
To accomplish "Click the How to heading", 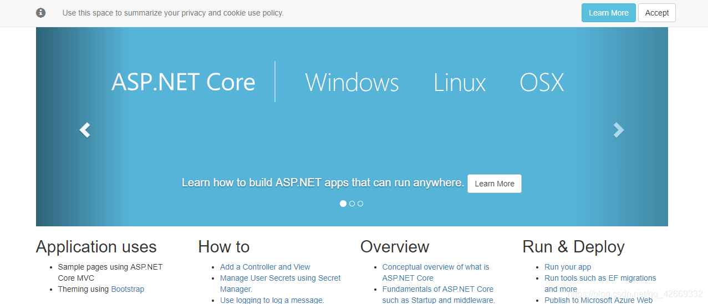I will click(x=224, y=247).
